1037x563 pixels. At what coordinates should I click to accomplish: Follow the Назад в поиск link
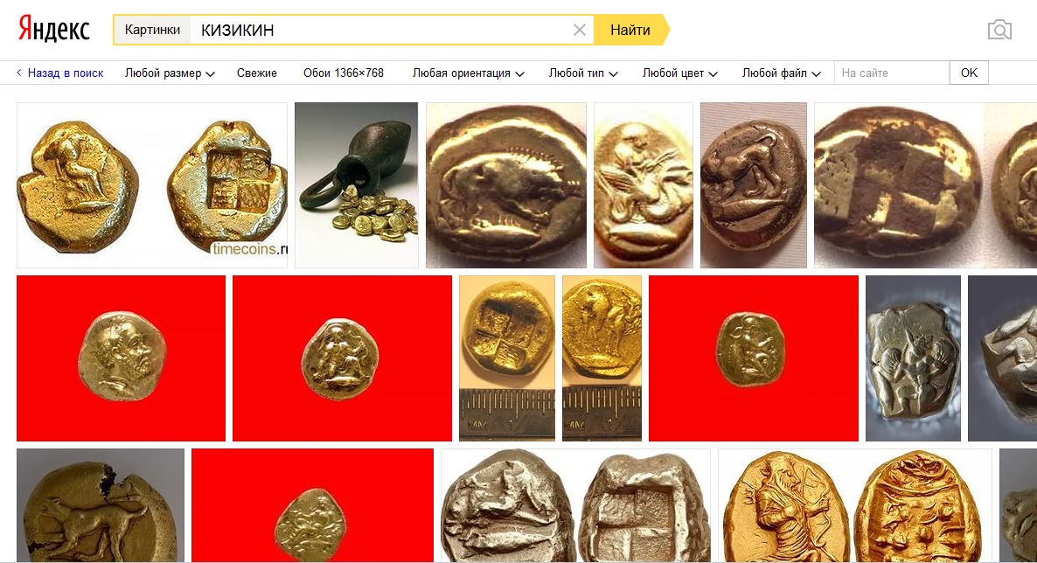click(65, 73)
